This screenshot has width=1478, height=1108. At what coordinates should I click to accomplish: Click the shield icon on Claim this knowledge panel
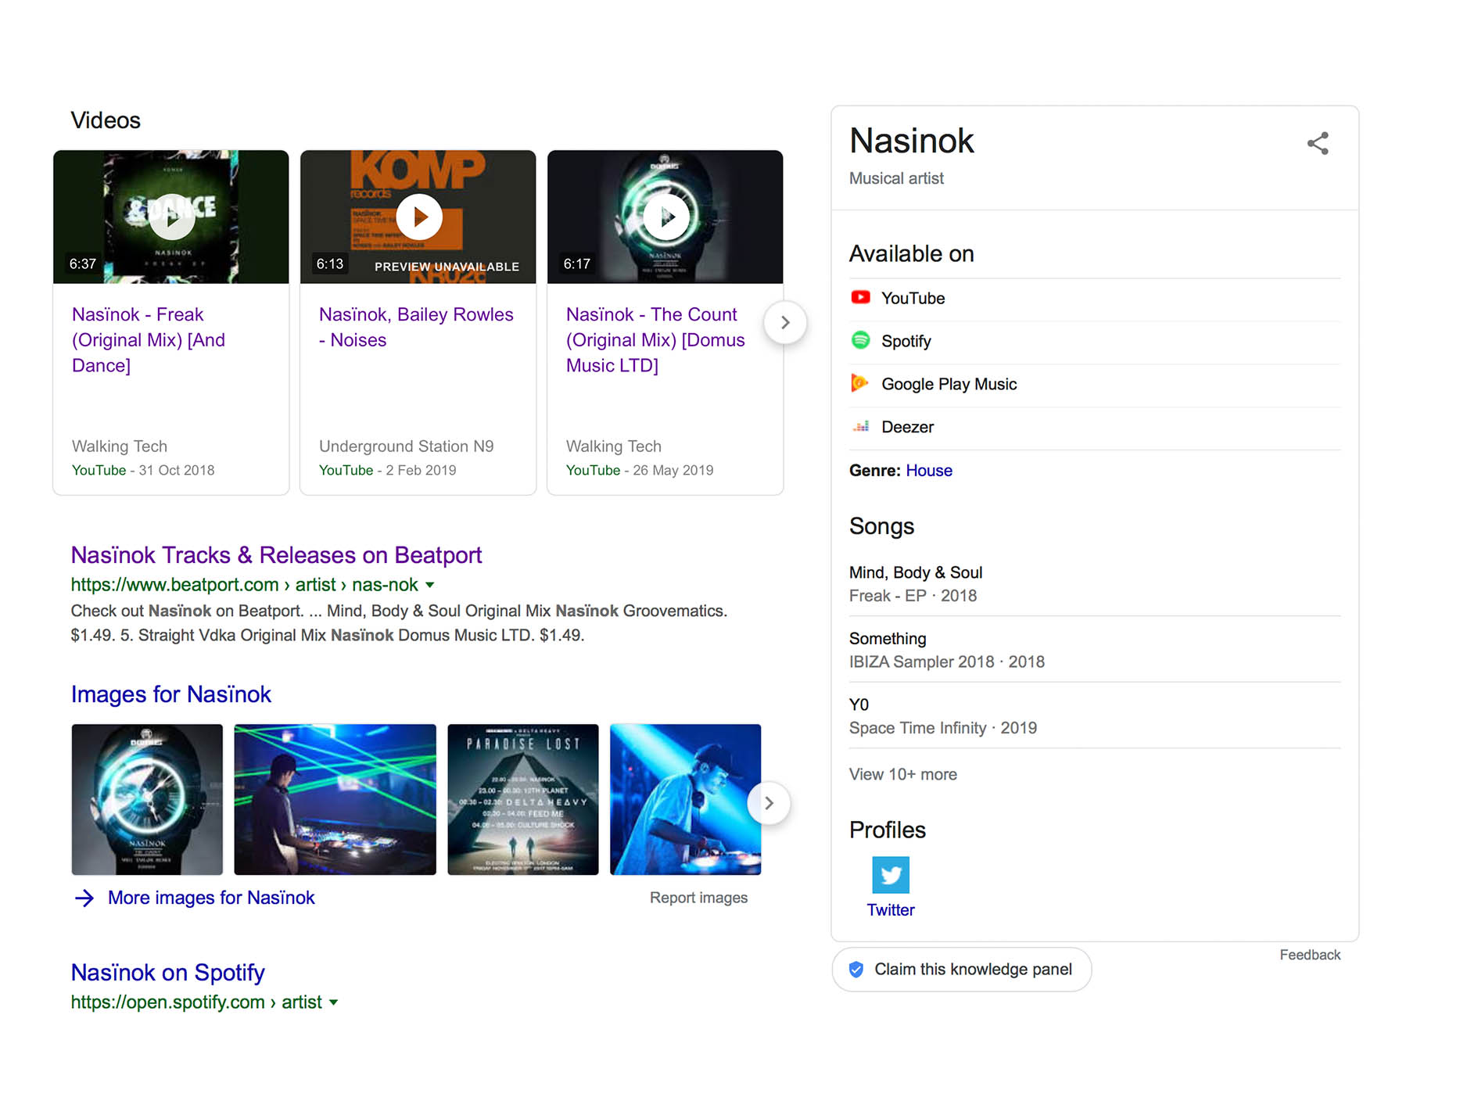coord(856,970)
